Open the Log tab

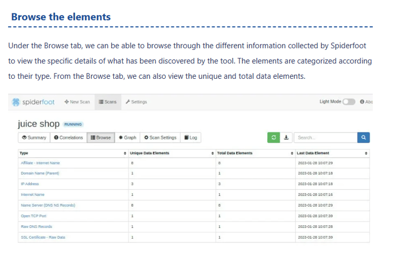[191, 138]
